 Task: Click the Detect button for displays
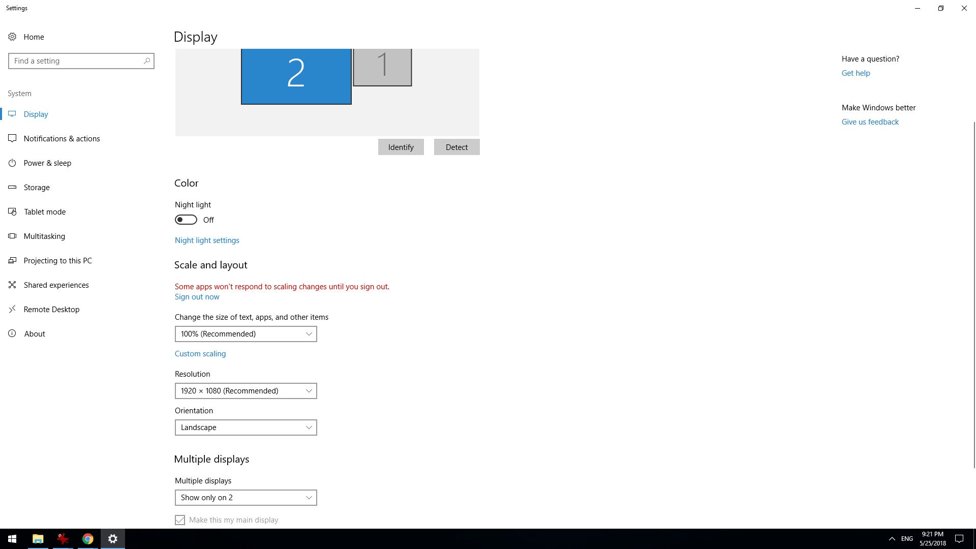point(456,147)
